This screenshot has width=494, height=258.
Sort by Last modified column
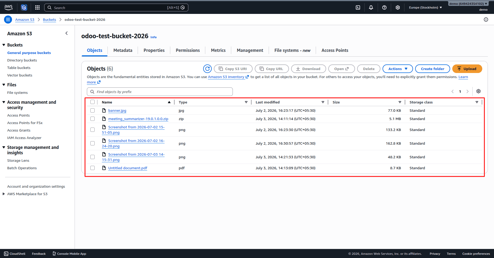point(323,102)
